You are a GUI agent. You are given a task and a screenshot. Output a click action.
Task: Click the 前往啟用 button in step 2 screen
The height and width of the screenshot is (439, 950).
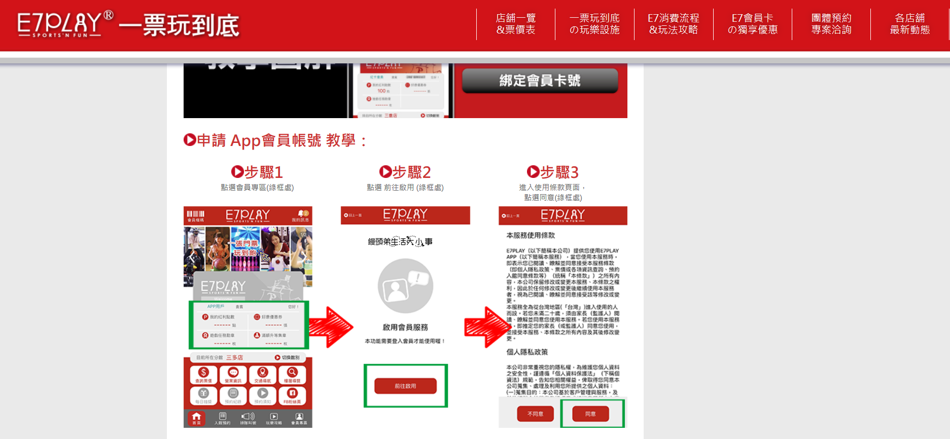point(405,386)
